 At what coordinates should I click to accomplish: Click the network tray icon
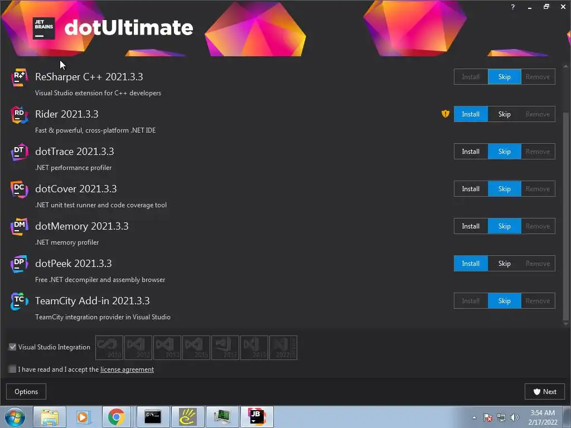pyautogui.click(x=501, y=417)
